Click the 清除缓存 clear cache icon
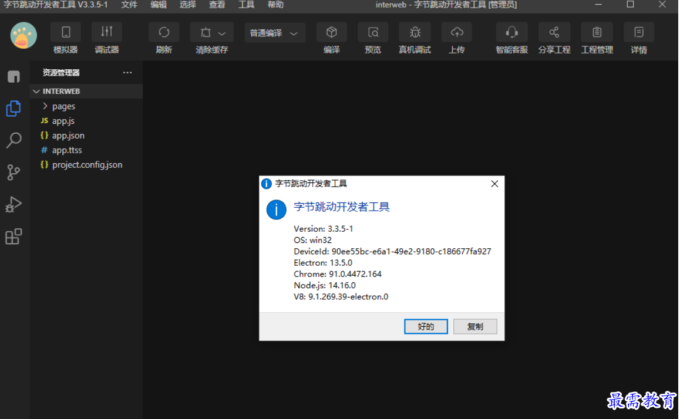The image size is (680, 419). 206,32
